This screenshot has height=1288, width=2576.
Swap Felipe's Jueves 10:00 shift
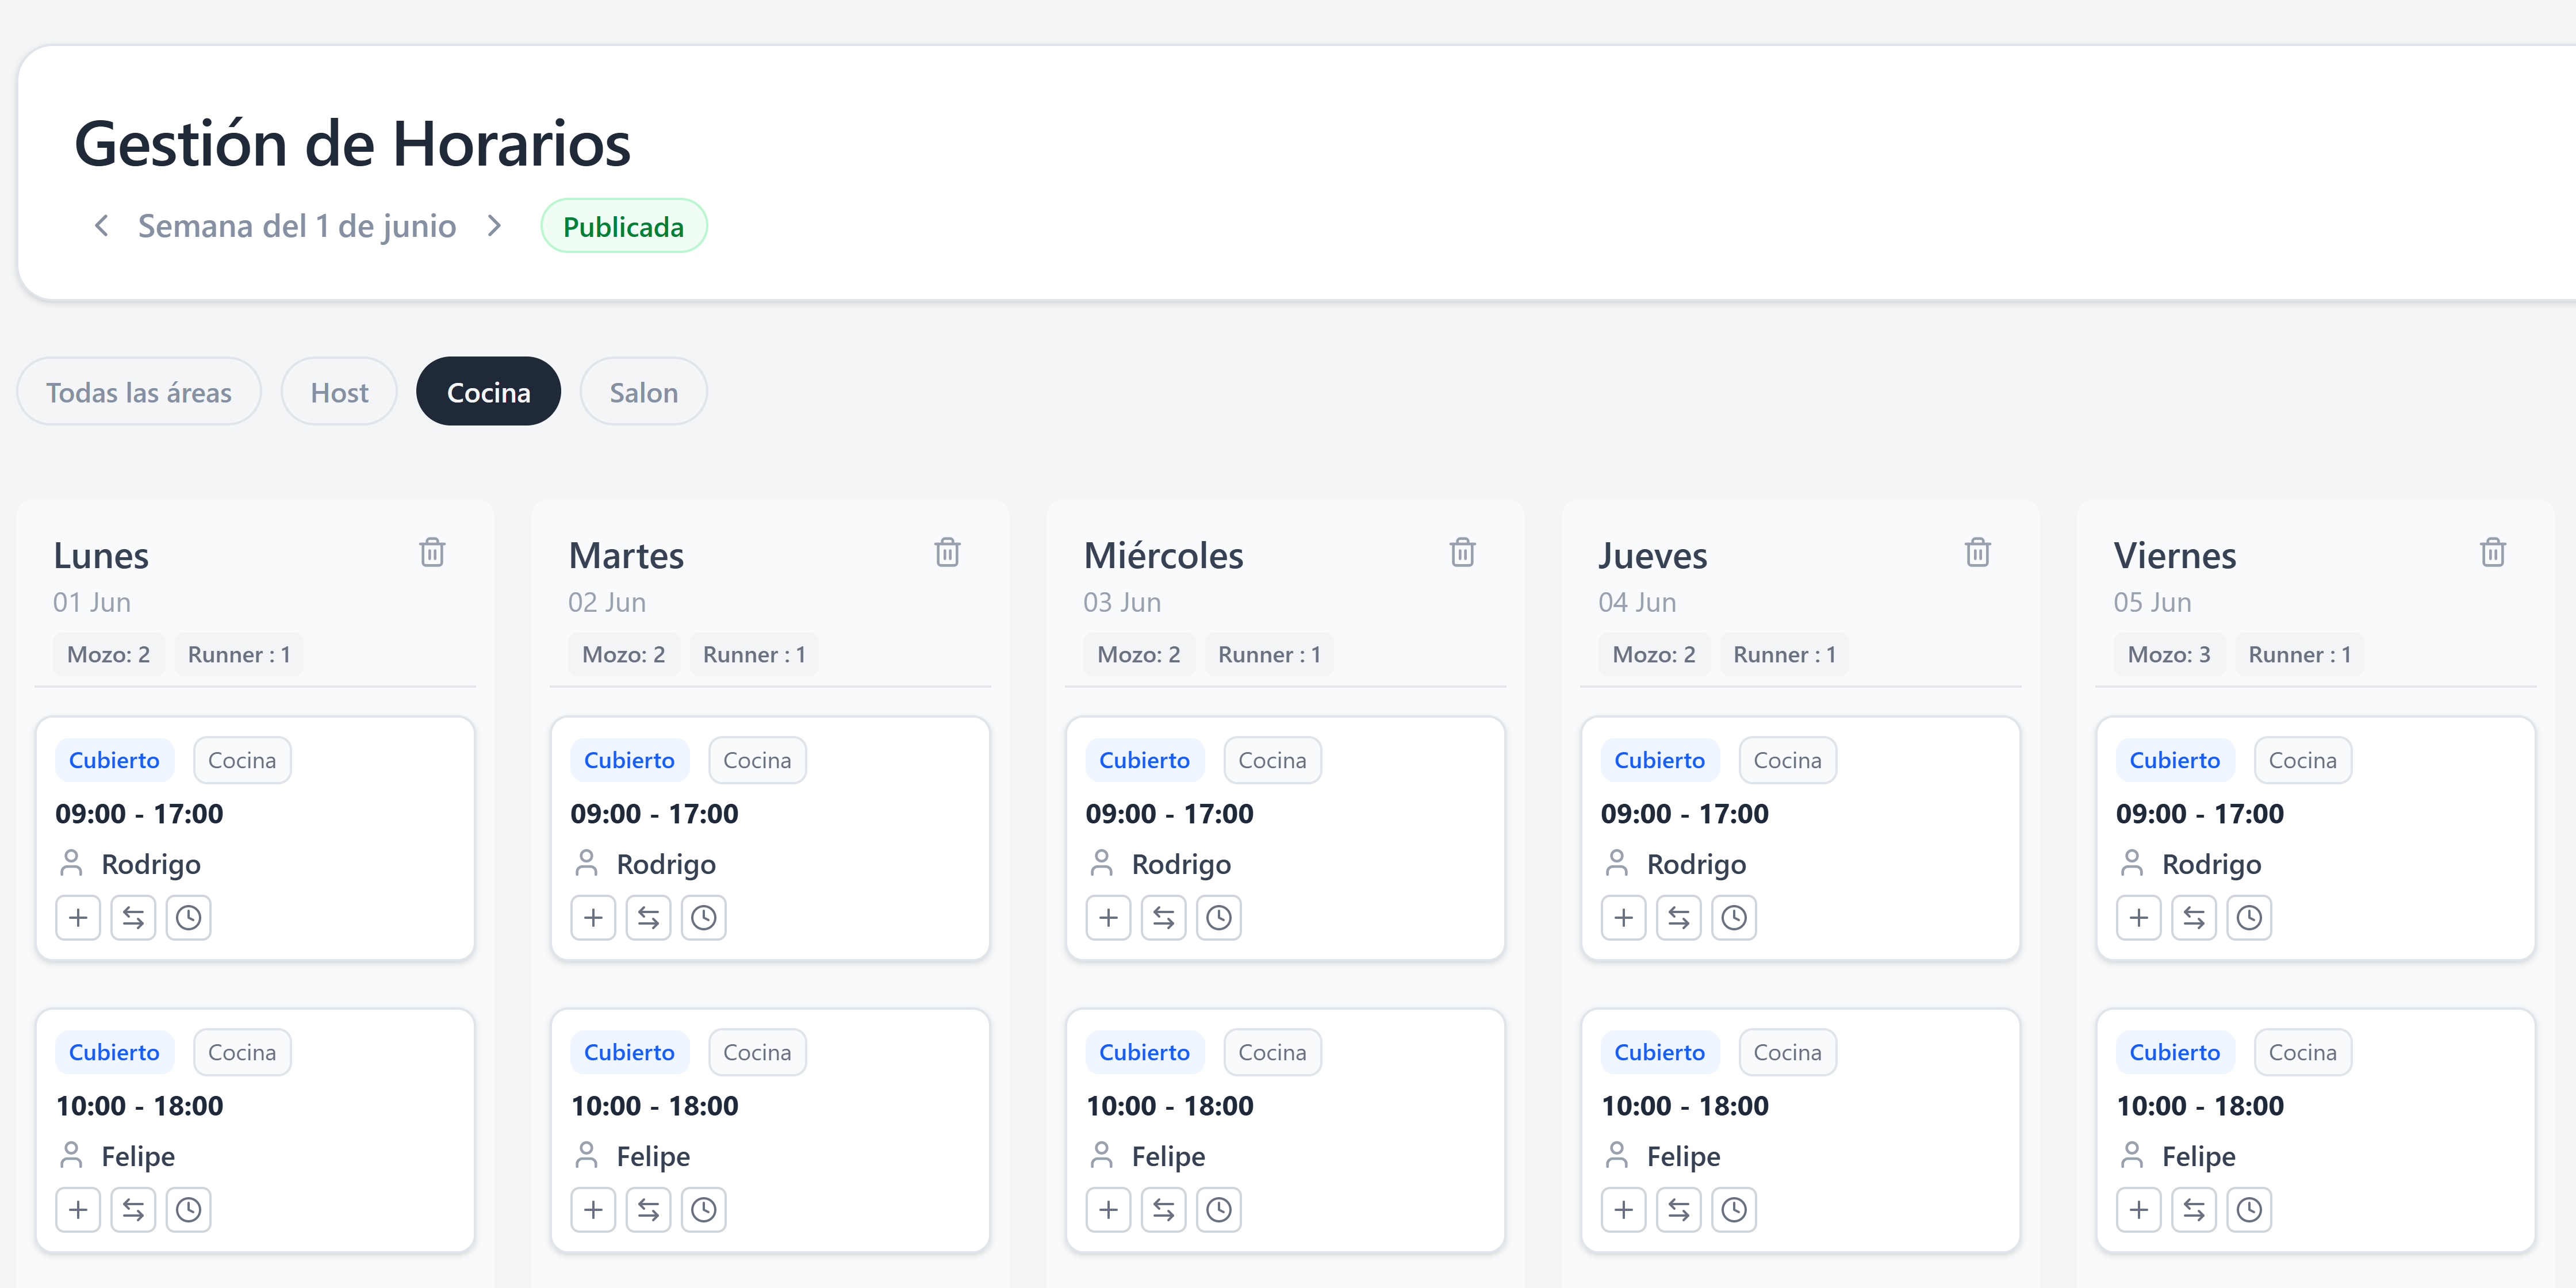(x=1678, y=1209)
